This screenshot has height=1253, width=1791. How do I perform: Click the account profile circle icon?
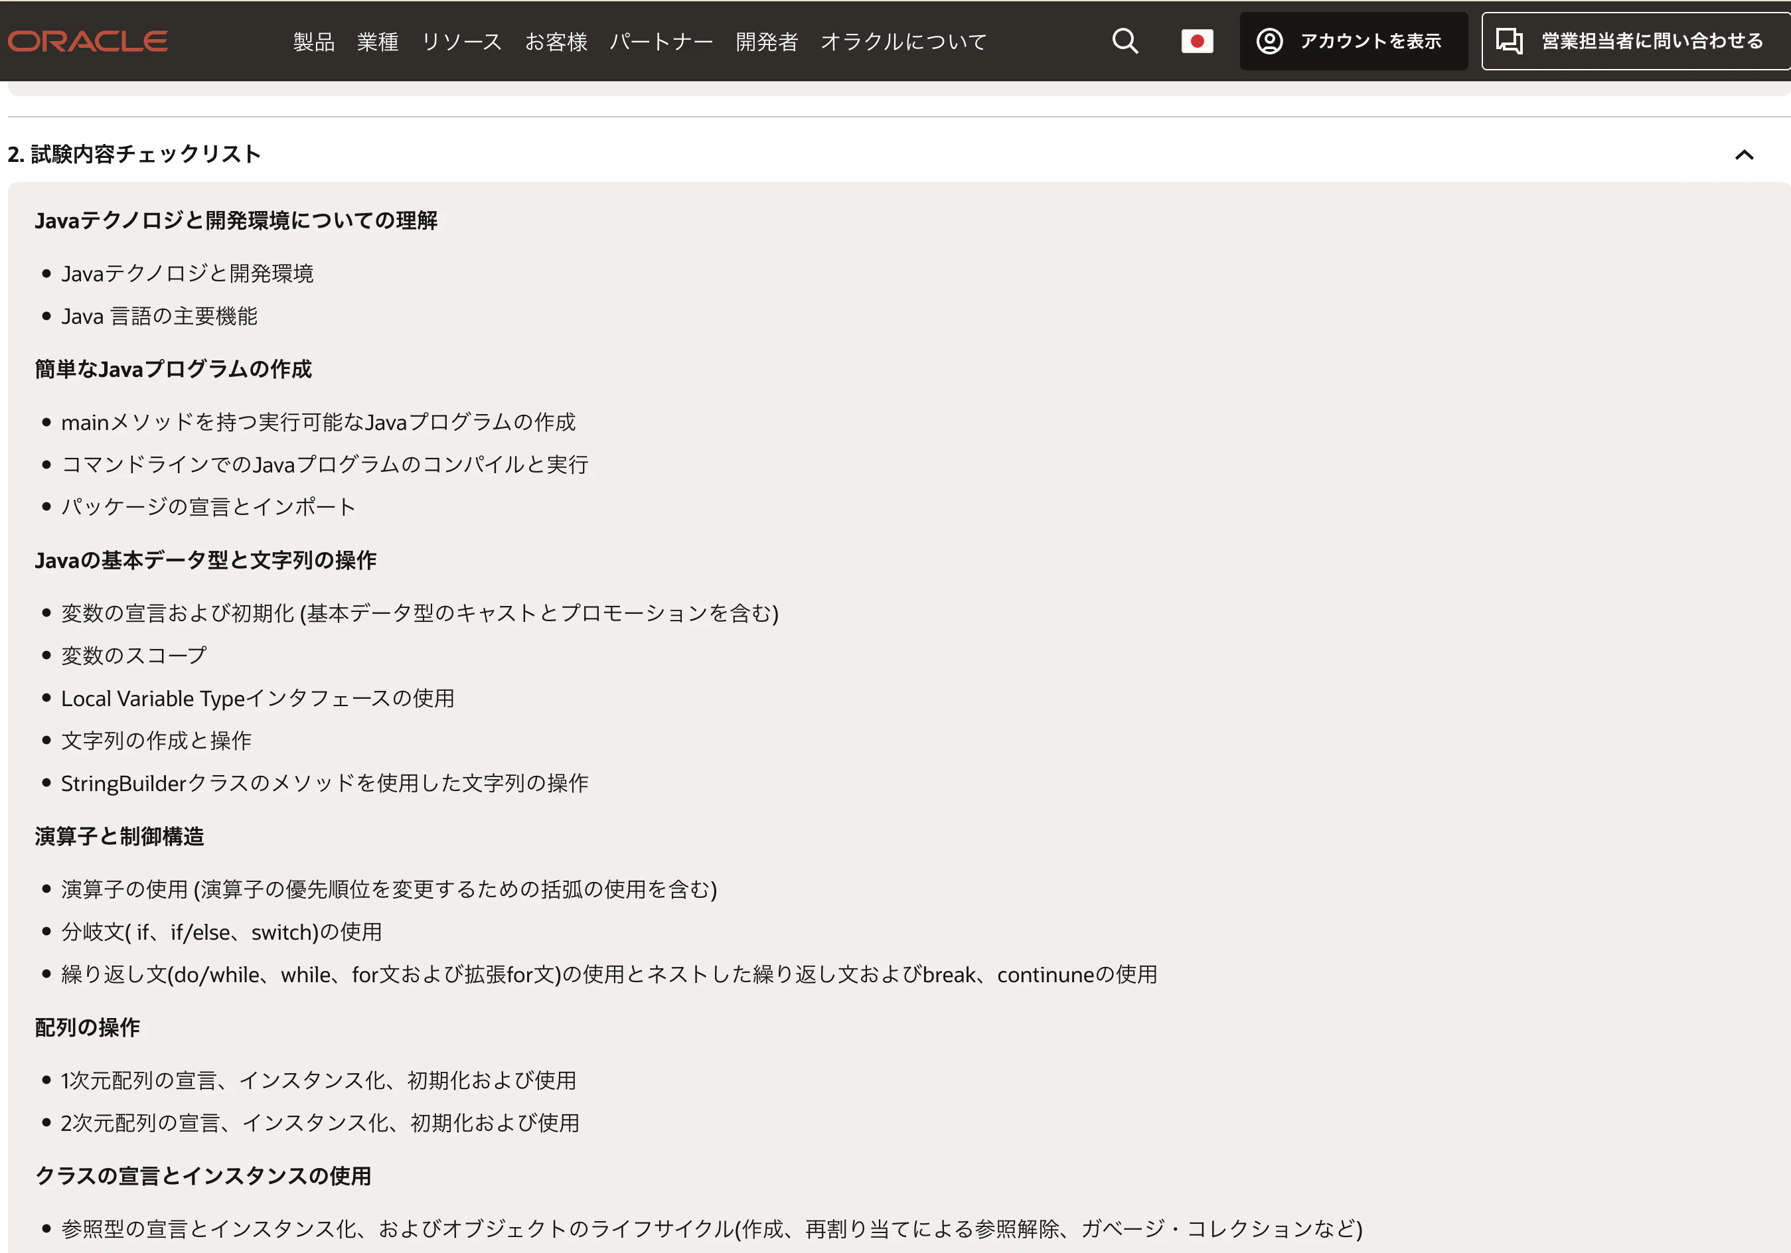tap(1269, 40)
